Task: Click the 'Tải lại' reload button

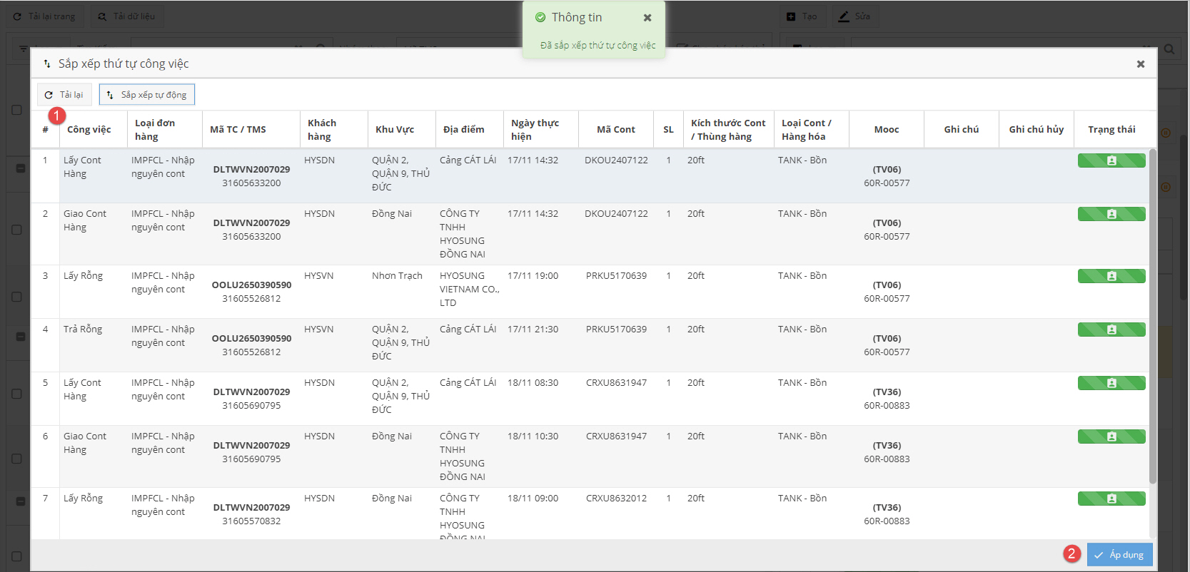Action: click(64, 95)
